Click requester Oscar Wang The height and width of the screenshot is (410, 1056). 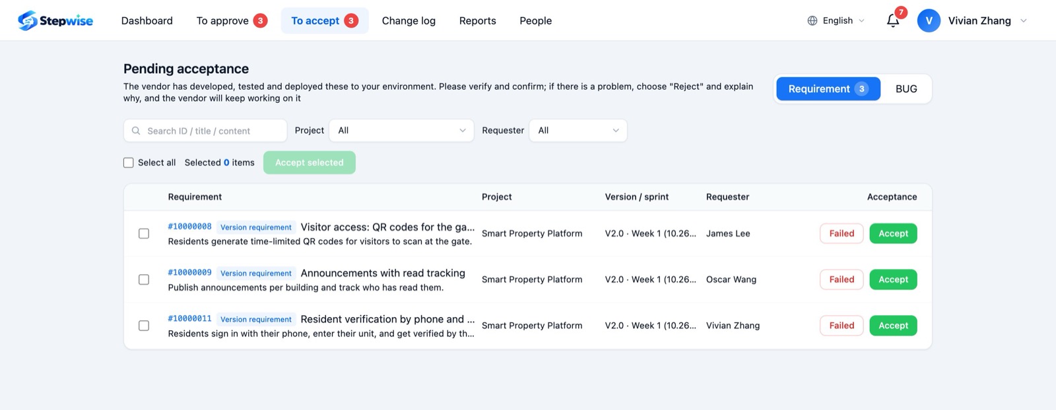pyautogui.click(x=731, y=279)
